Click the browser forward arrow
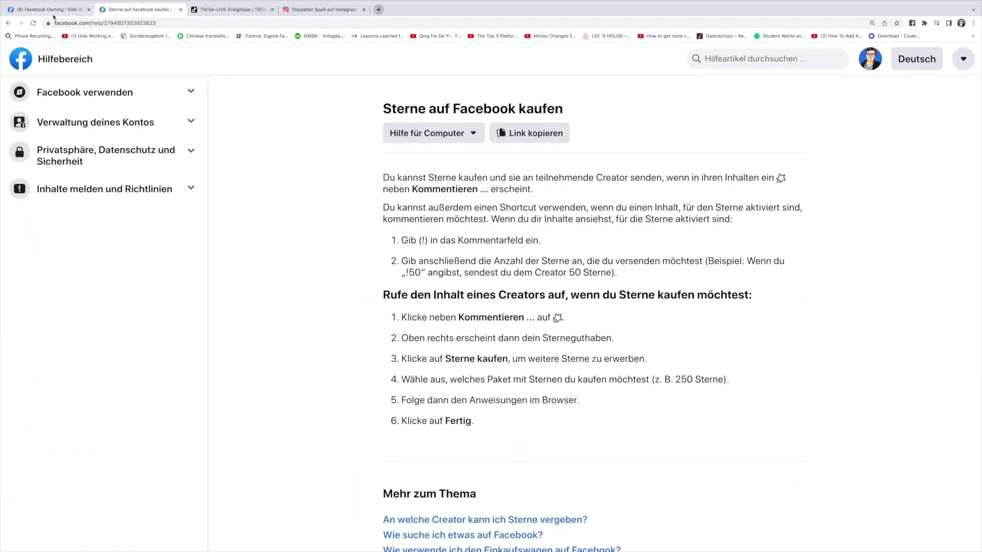 [20, 23]
